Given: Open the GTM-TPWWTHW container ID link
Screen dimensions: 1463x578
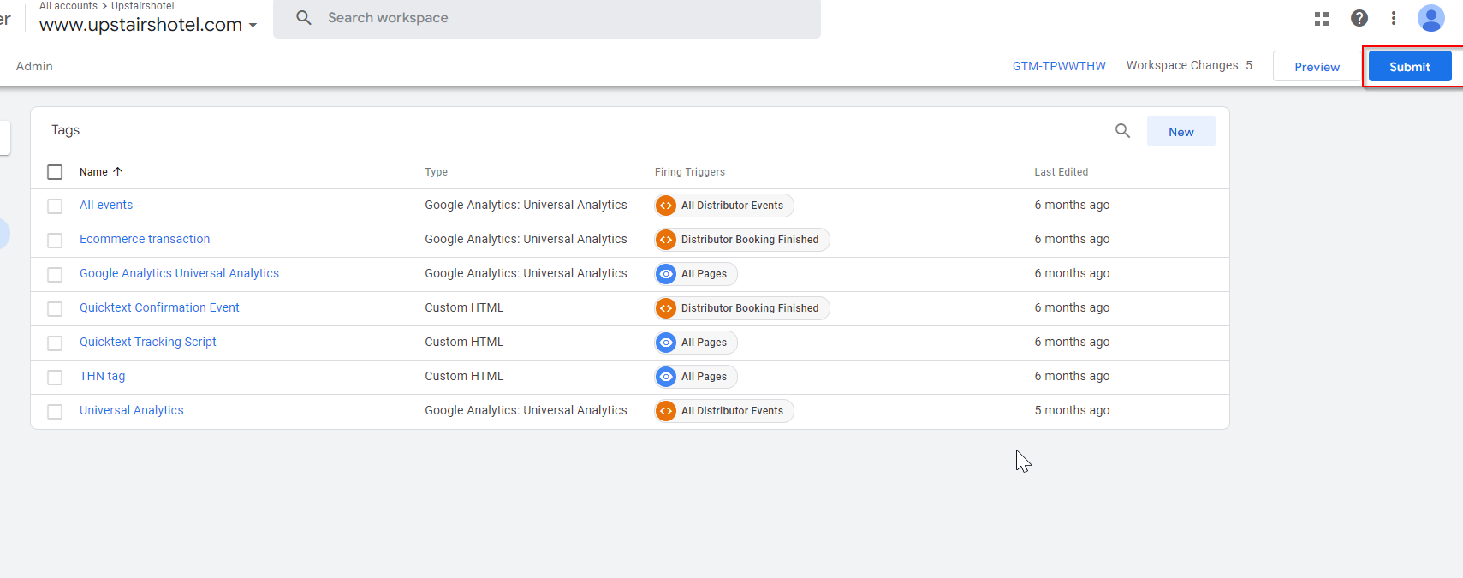Looking at the screenshot, I should pyautogui.click(x=1059, y=66).
